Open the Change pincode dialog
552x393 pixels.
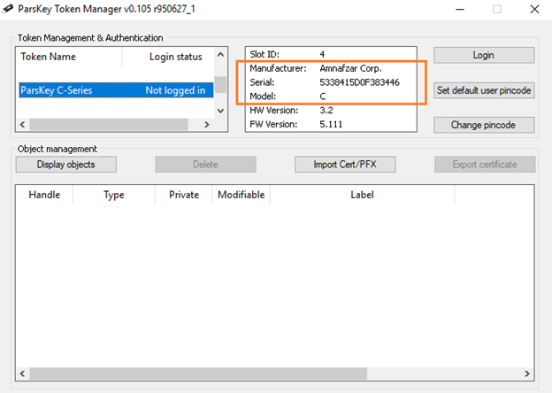click(484, 125)
